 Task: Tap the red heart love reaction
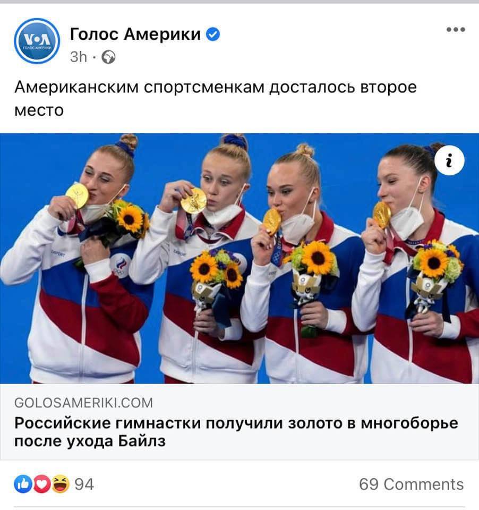[x=42, y=484]
